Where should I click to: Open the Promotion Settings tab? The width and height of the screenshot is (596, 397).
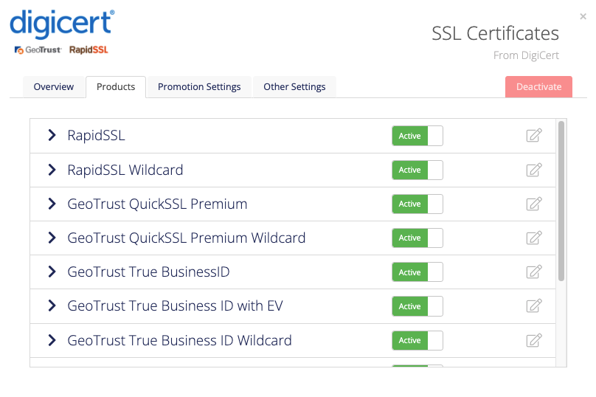[199, 87]
